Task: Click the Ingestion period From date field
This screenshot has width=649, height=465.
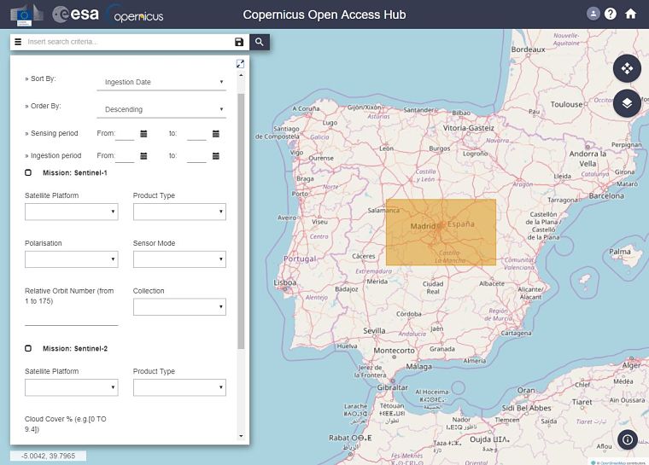Action: [125, 156]
